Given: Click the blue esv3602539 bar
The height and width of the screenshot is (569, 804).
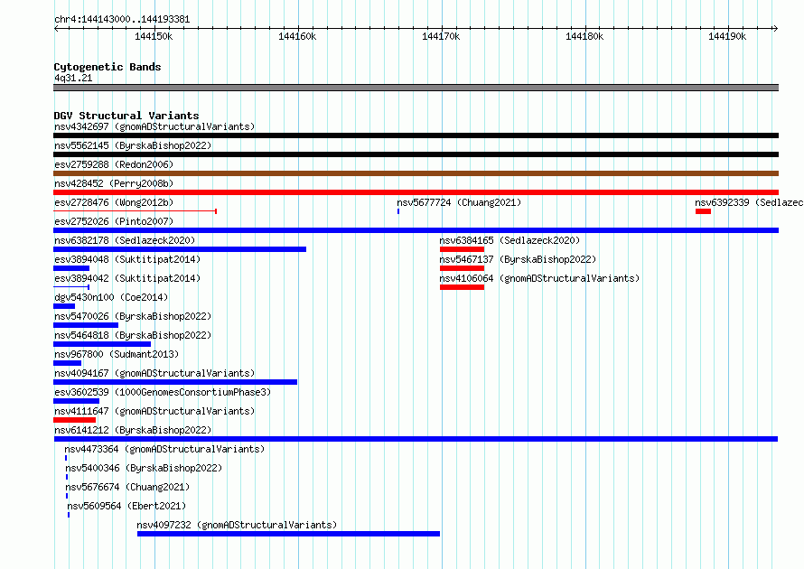Looking at the screenshot, I should click(x=77, y=401).
